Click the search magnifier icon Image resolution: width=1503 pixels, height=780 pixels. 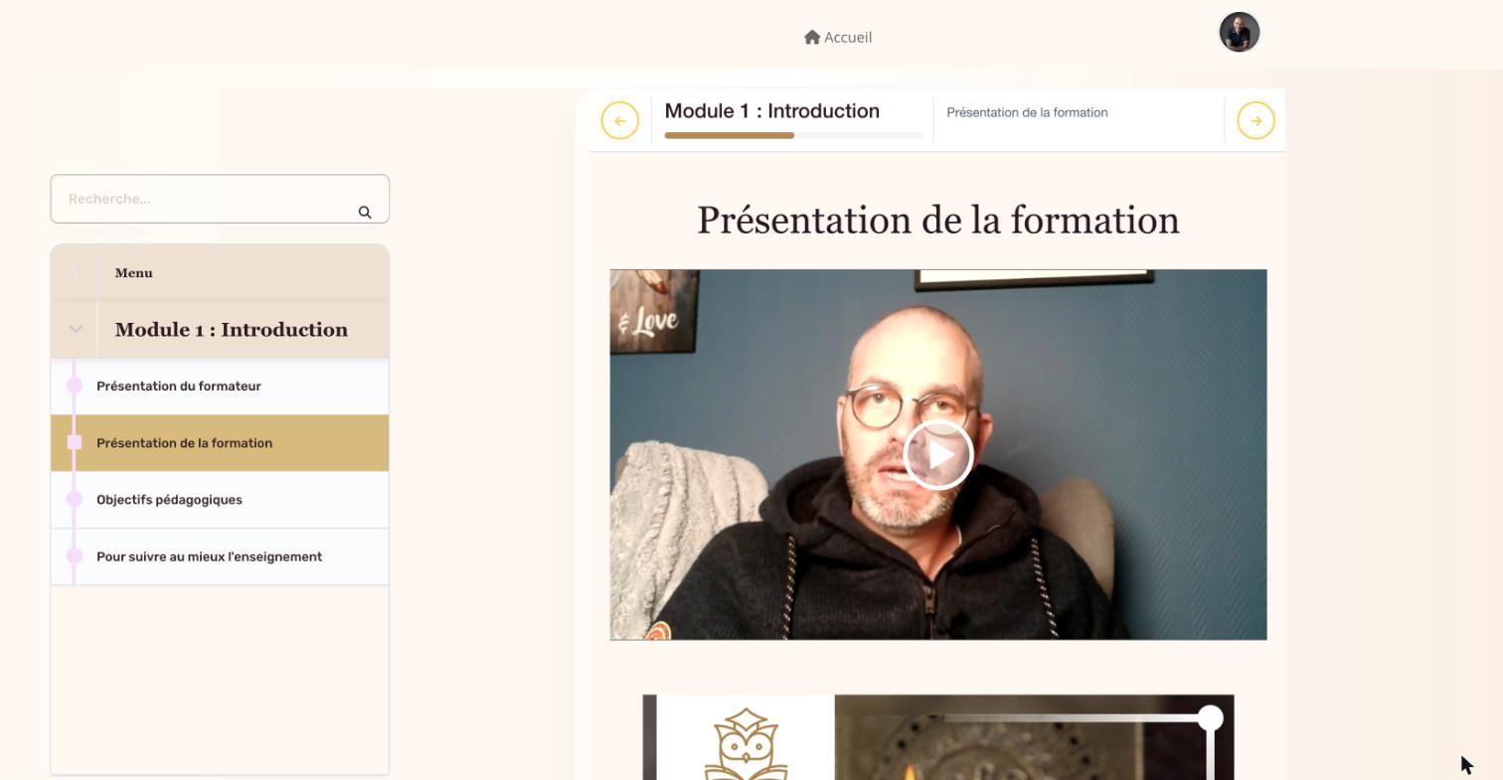365,212
